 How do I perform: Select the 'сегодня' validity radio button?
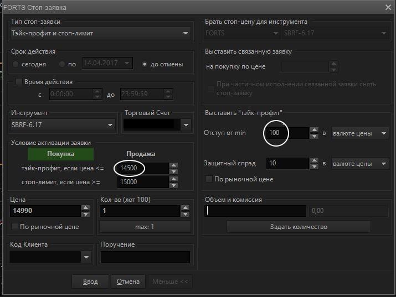(16, 64)
